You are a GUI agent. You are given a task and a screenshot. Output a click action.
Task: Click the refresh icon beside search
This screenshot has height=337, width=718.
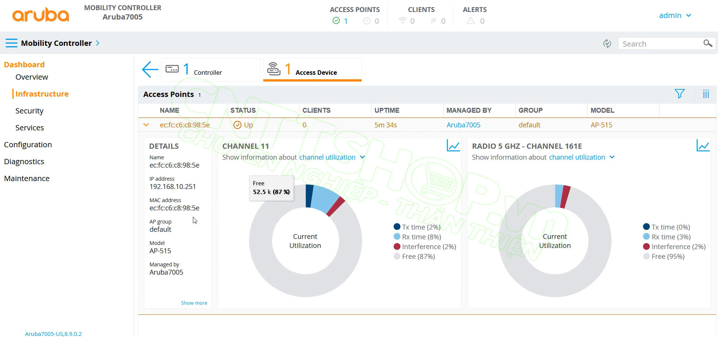point(607,44)
